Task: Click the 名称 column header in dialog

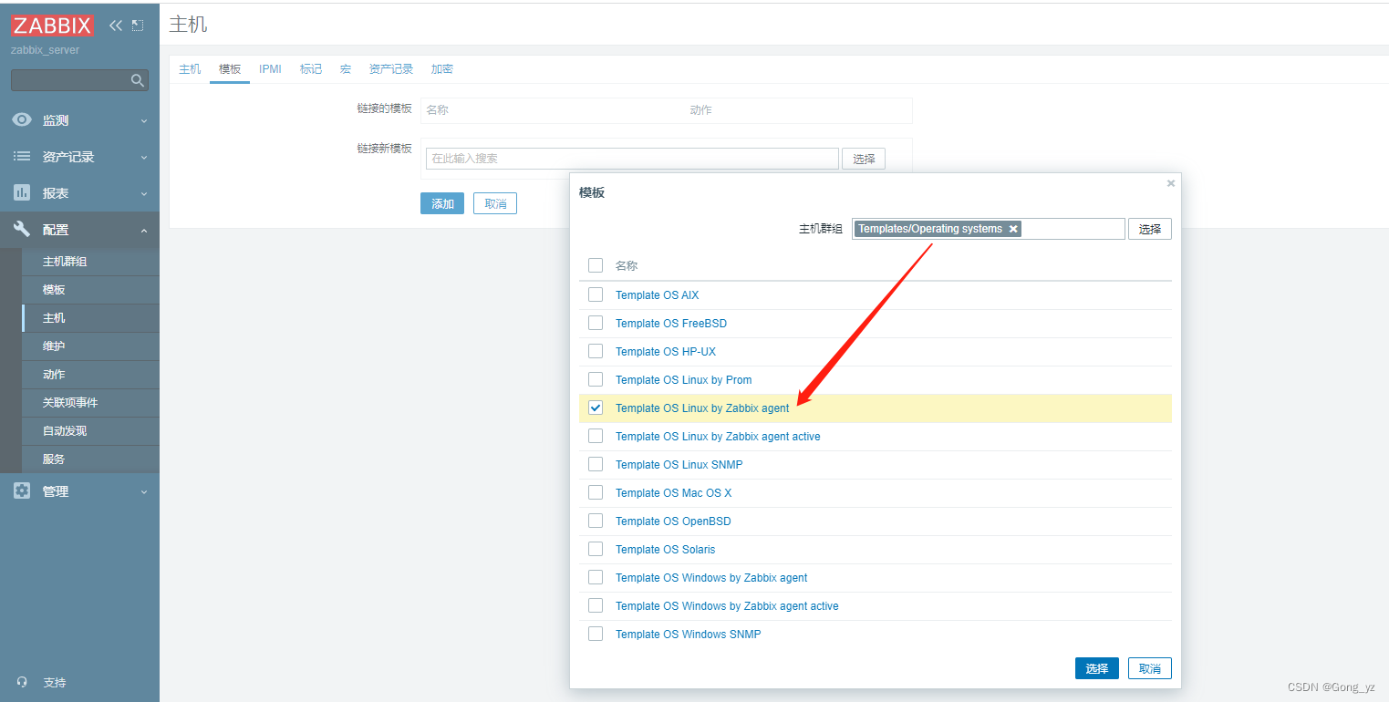Action: click(x=627, y=265)
